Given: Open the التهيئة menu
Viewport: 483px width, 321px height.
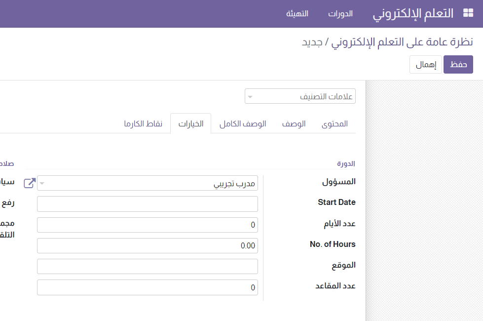Looking at the screenshot, I should [x=297, y=14].
